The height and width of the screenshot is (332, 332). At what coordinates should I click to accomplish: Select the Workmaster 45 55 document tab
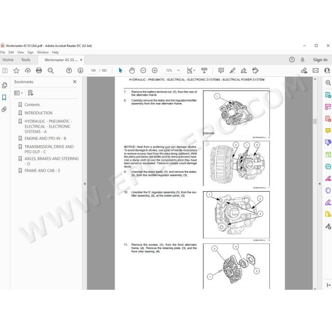pos(61,60)
